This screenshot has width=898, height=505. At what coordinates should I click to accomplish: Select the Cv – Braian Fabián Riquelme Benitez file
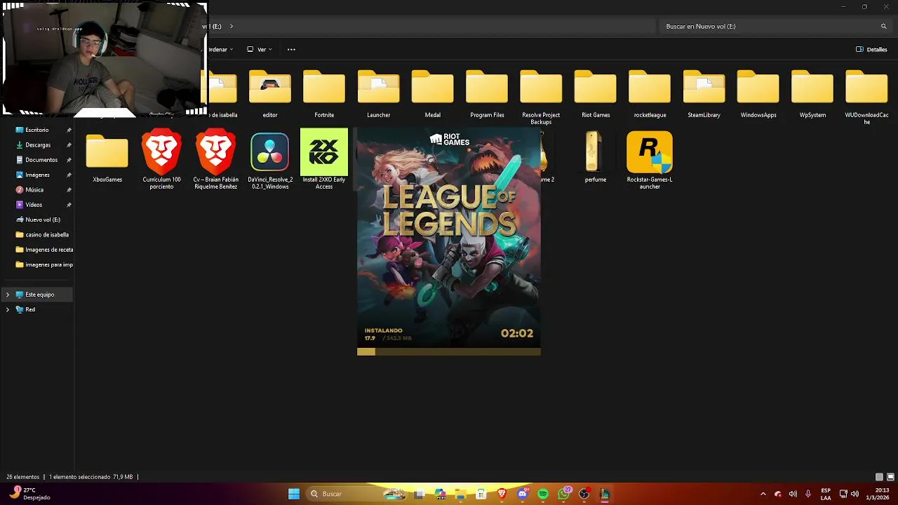tap(215, 160)
